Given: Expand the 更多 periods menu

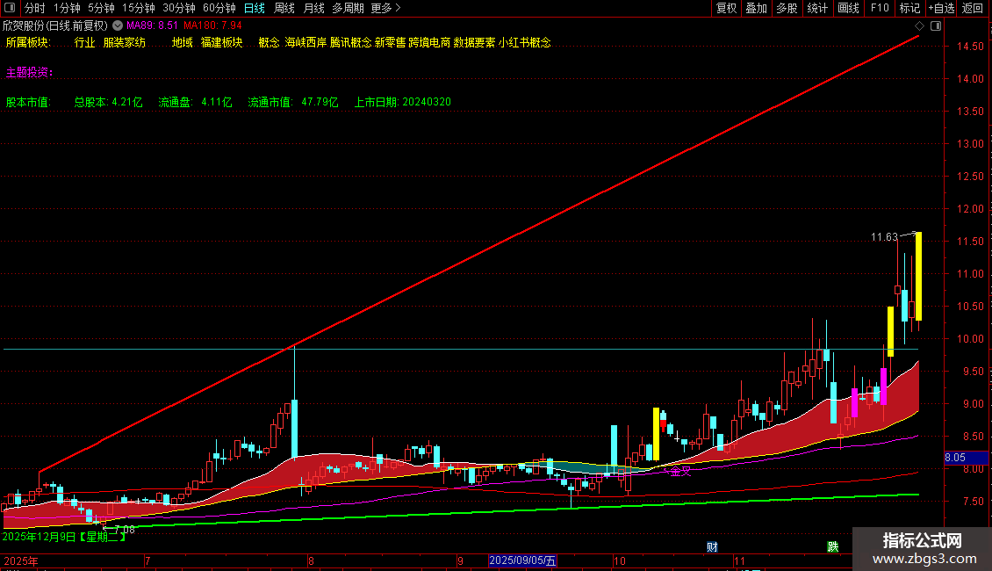Looking at the screenshot, I should click(386, 8).
